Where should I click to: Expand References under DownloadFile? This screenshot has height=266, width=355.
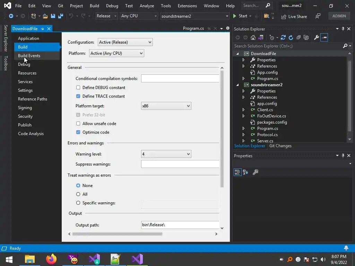(243, 66)
